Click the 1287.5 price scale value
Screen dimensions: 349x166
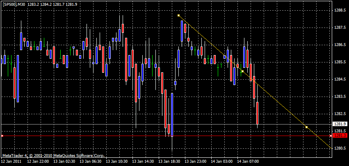pyautogui.click(x=340, y=28)
